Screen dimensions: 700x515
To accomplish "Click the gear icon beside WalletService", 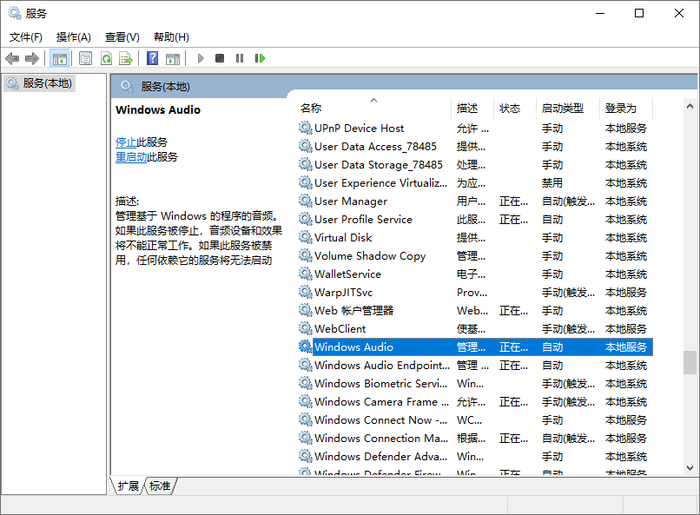I will tap(306, 274).
